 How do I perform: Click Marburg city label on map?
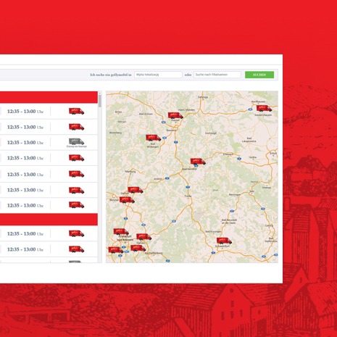130,172
